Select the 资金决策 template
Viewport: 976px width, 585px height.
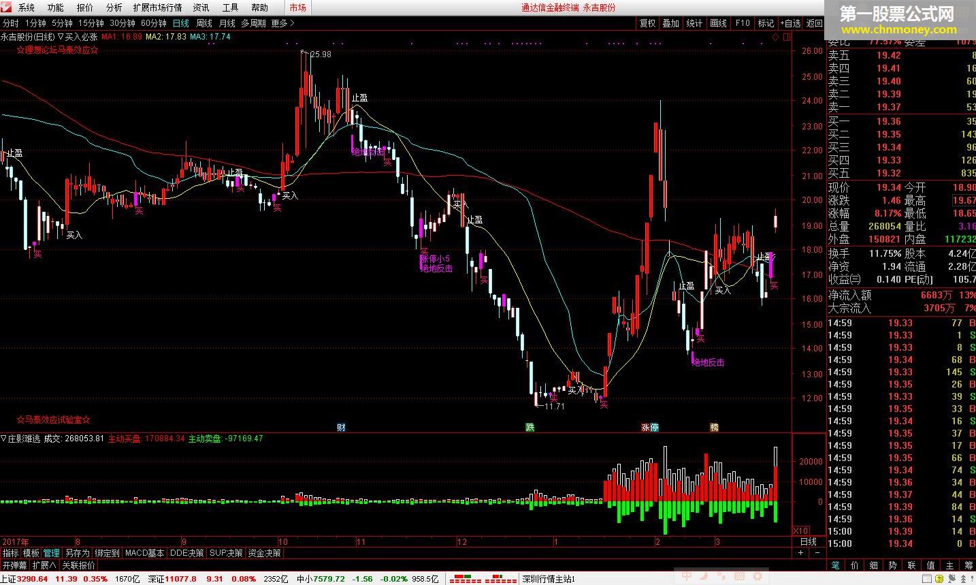265,553
